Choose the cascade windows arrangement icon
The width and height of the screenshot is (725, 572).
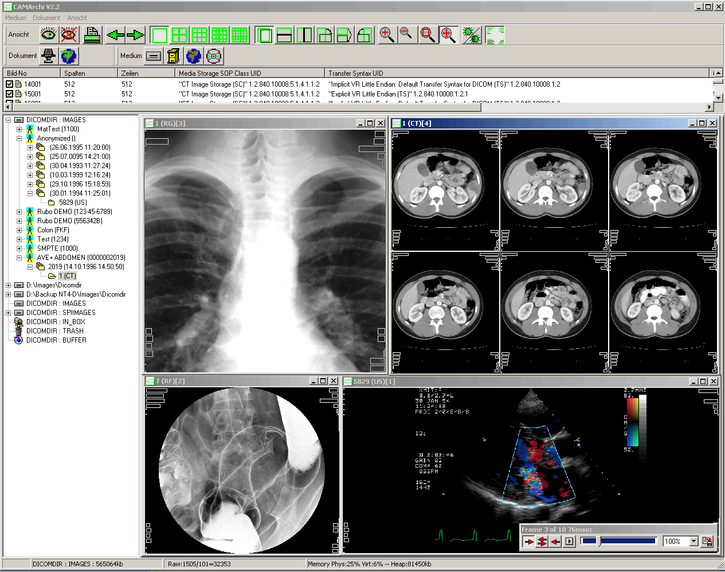[264, 35]
